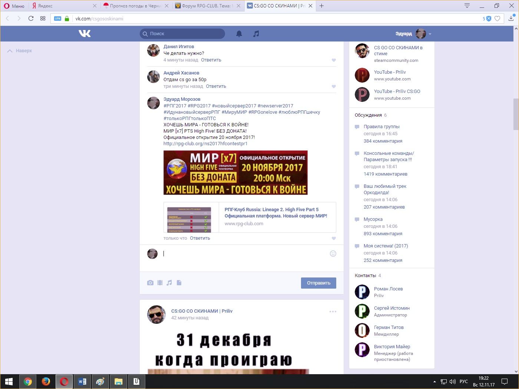Show hidden system tray icons
519x389 pixels.
pyautogui.click(x=434, y=382)
